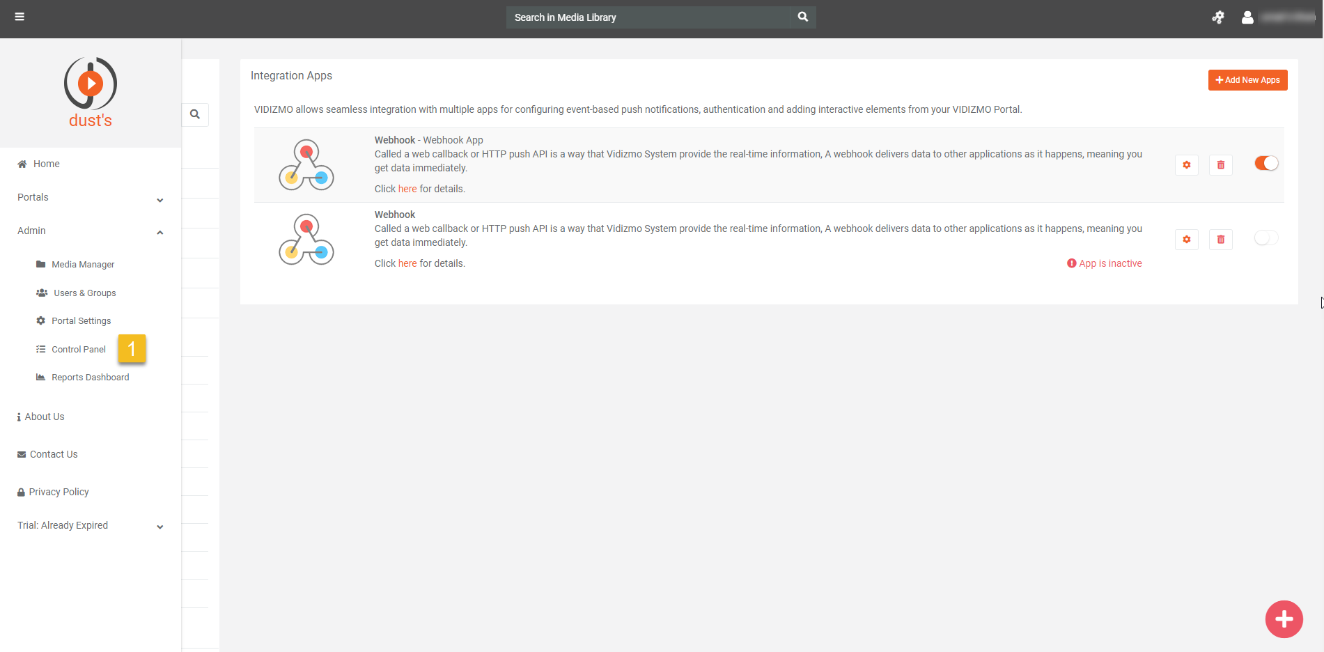Enable the inactive Webhook toggle

[x=1265, y=238]
